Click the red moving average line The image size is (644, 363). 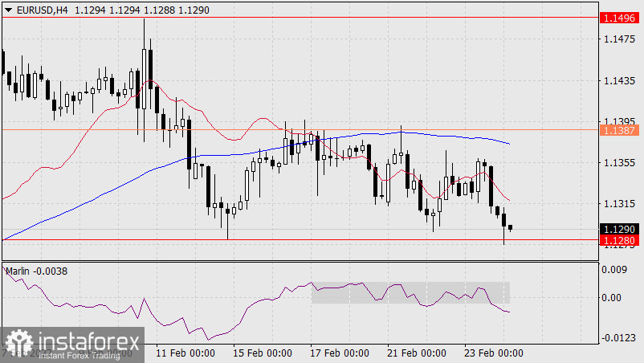257,120
